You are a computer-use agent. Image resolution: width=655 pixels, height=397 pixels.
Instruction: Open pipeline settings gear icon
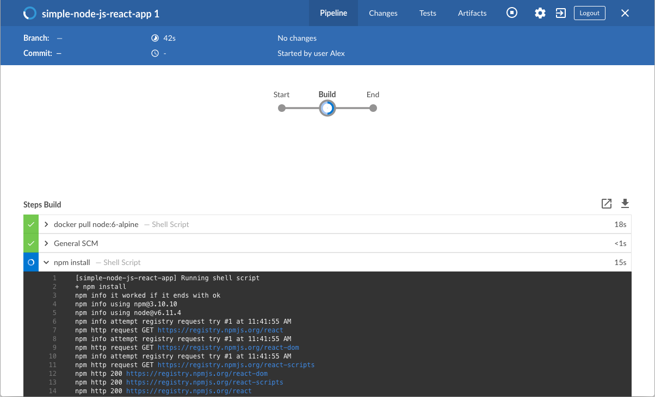pyautogui.click(x=540, y=13)
